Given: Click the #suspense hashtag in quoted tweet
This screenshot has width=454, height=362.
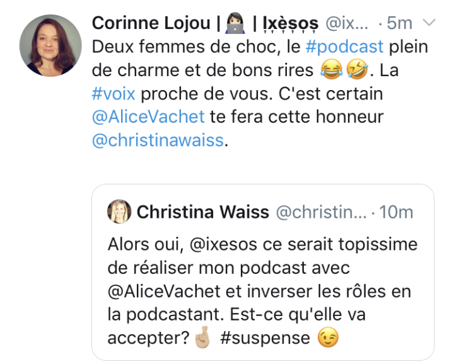Looking at the screenshot, I should point(265,337).
